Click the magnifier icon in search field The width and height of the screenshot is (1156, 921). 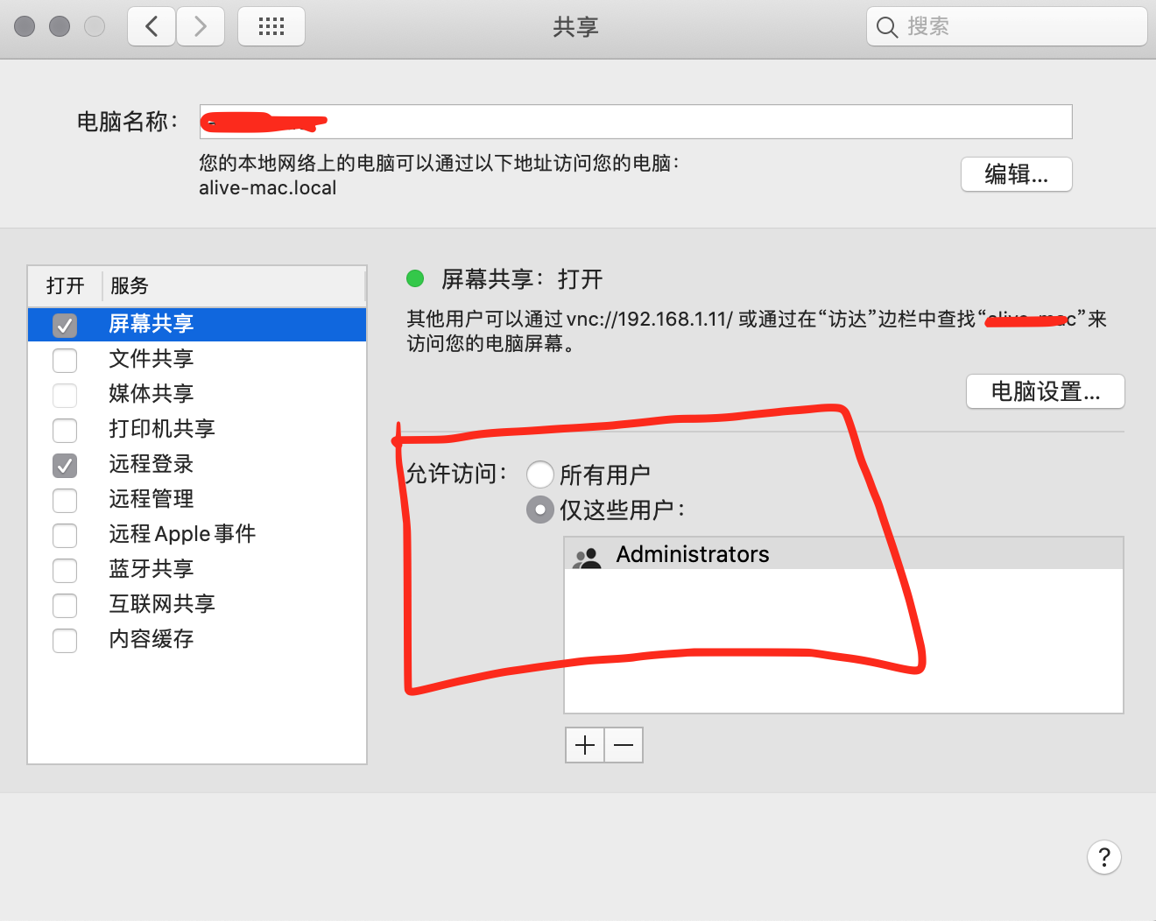click(886, 27)
